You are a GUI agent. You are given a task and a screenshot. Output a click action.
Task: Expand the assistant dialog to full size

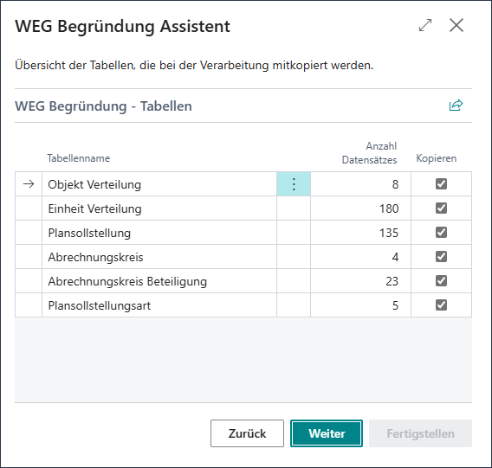click(x=425, y=25)
